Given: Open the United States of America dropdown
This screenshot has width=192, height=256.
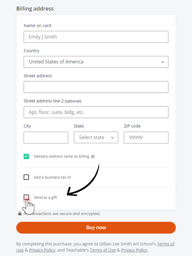Looking at the screenshot, I should click(x=96, y=62).
